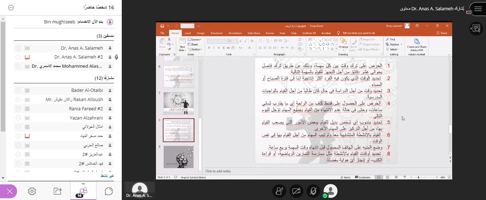This screenshot has height=200, width=486.
Task: Open the Slide Show ribbon tab
Action: (x=254, y=33)
